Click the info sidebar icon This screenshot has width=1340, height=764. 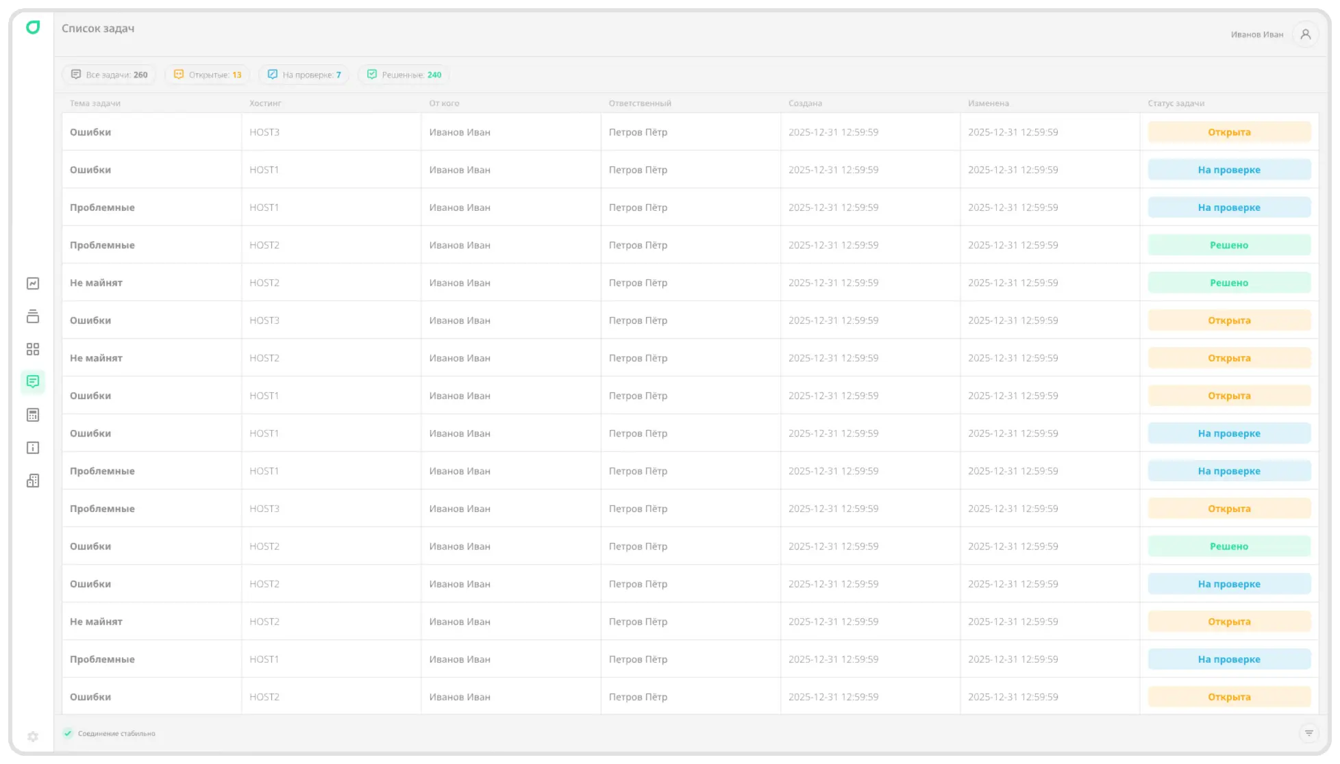[33, 448]
